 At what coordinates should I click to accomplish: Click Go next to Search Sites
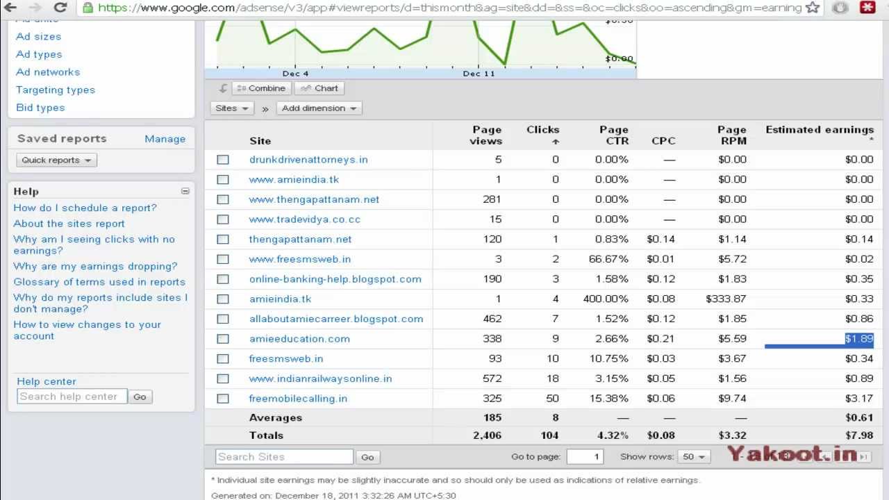[367, 458]
